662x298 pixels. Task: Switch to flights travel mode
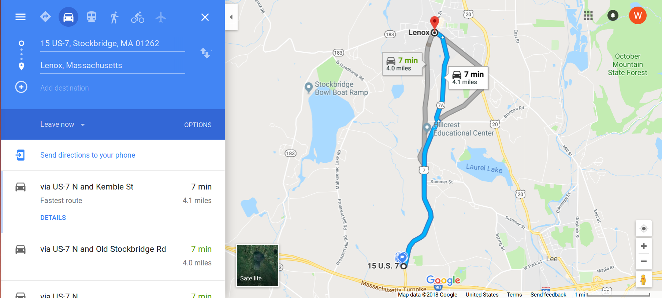pos(160,17)
